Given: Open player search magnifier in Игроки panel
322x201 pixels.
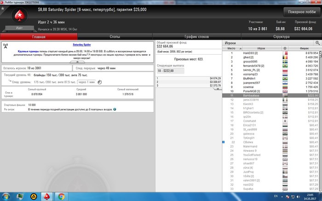Looking at the screenshot, I should click(x=317, y=43).
